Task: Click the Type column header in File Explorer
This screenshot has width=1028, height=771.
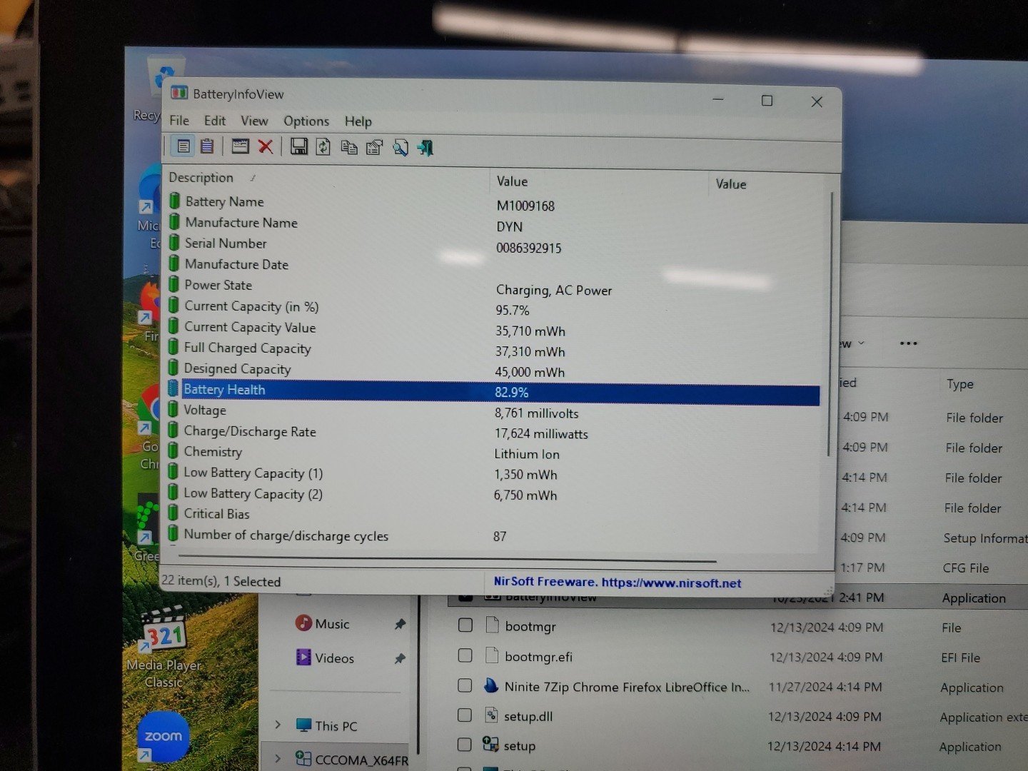Action: pyautogui.click(x=959, y=384)
